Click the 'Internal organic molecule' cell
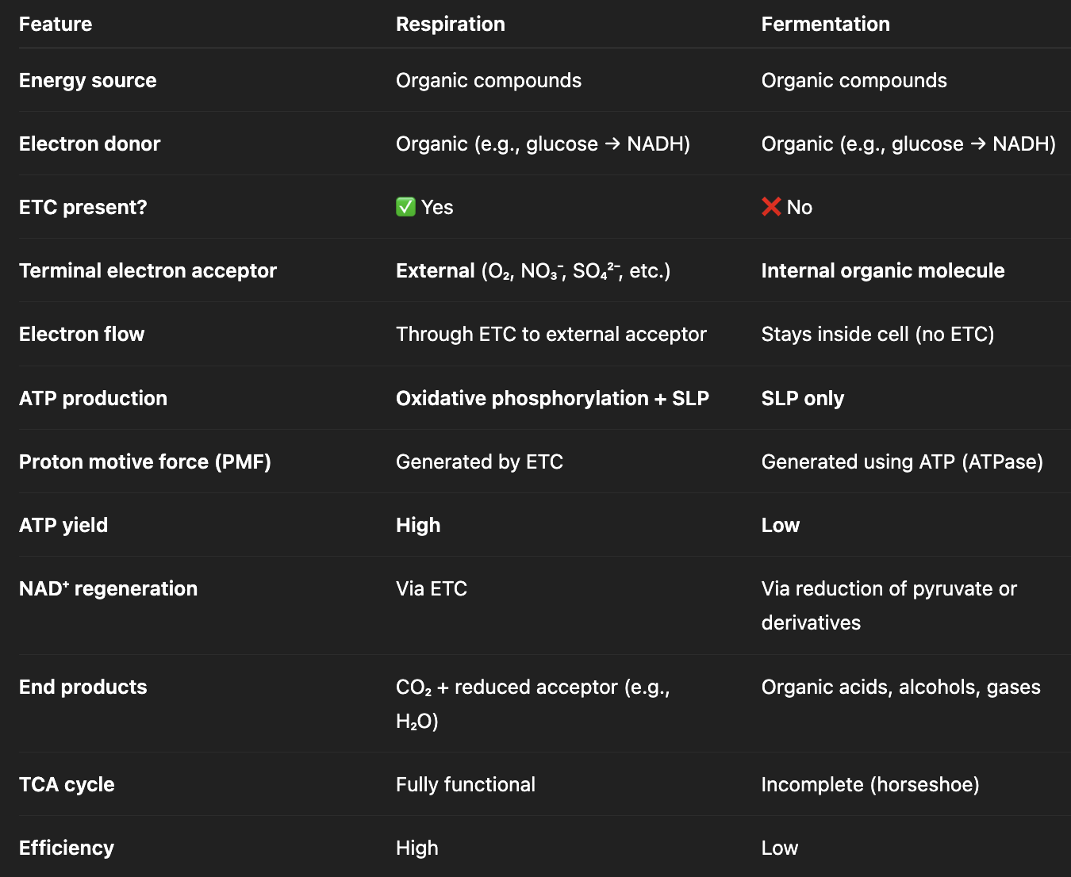1071x877 pixels. 882,270
